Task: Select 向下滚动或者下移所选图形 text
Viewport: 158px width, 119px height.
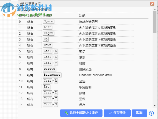Action: click(x=98, y=45)
